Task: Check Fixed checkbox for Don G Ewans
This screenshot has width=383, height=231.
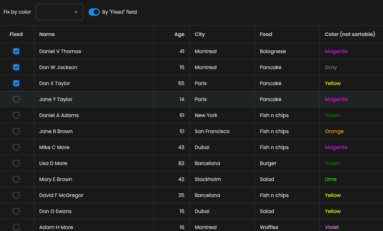Action: pos(16,211)
